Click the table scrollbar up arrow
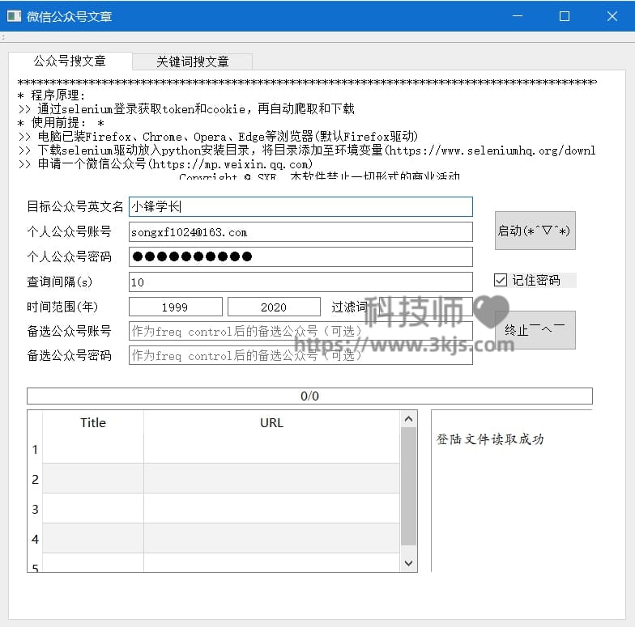 [408, 419]
